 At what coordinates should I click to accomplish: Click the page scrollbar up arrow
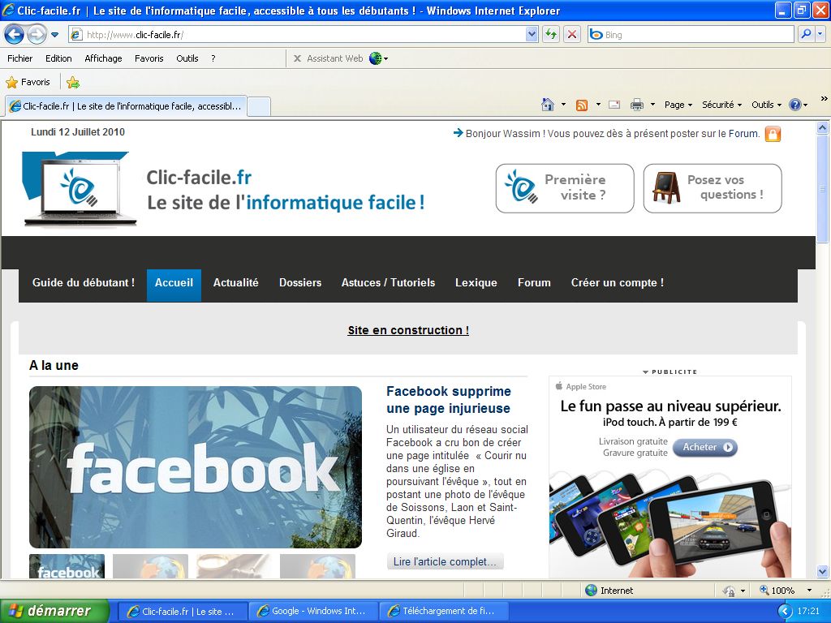(822, 127)
